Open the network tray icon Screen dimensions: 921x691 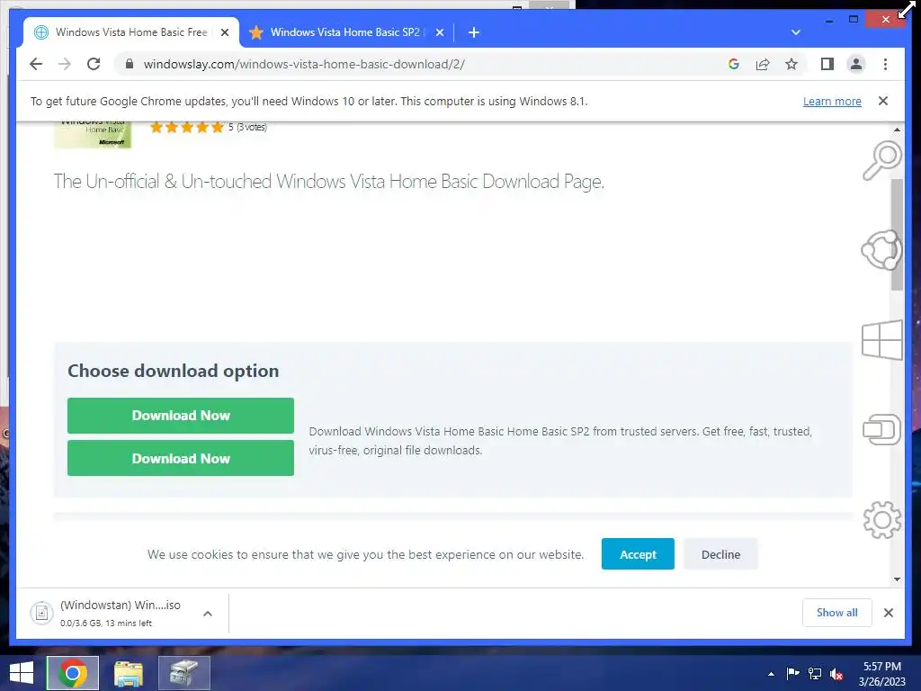click(x=815, y=673)
